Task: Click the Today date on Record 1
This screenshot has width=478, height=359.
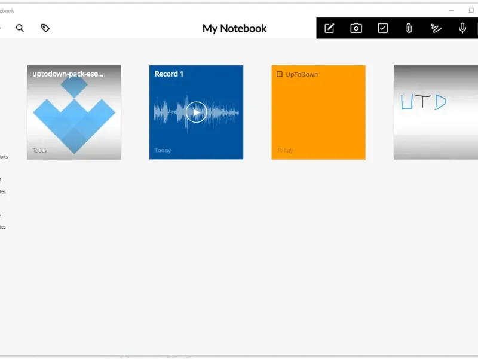Action: (163, 150)
